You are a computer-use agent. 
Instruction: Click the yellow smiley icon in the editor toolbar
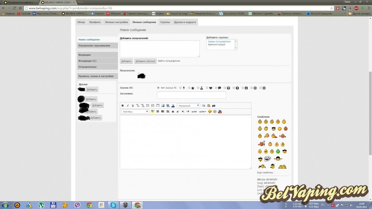(x=210, y=111)
